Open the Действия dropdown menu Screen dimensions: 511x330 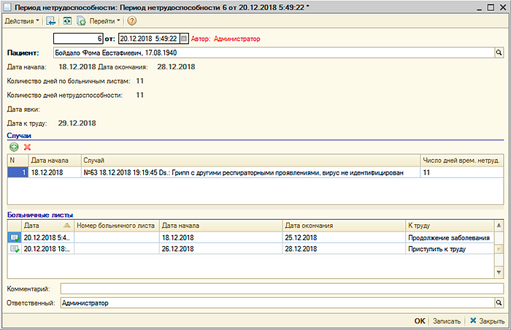click(x=23, y=21)
